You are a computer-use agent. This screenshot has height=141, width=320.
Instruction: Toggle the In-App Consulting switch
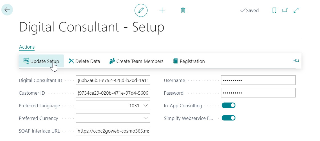pos(228,106)
